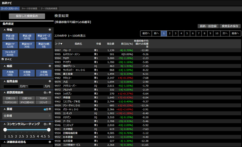Image resolution: width=242 pixels, height=147 pixels.
Task: Open help icon for 詳細検索項目名 section
Action: (50, 142)
